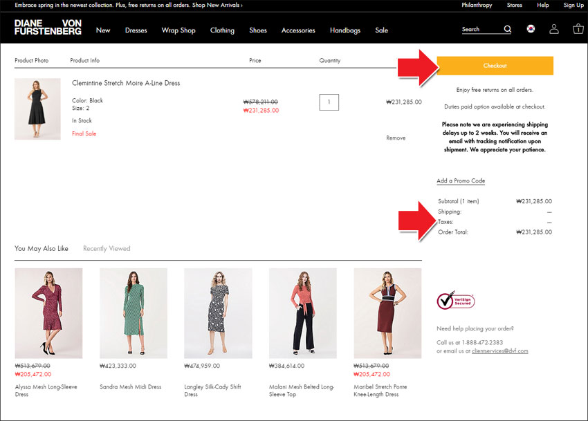Image resolution: width=588 pixels, height=421 pixels.
Task: Click the clientservices@dvf.com email link
Action: tap(500, 351)
